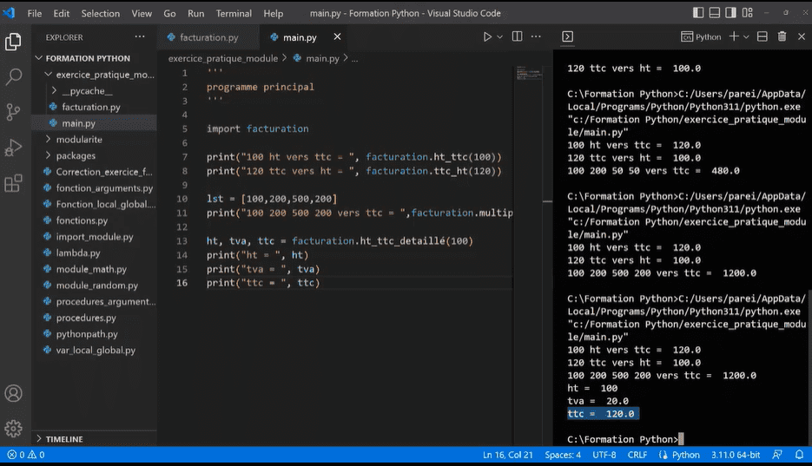Image resolution: width=812 pixels, height=466 pixels.
Task: Open the File menu
Action: tap(35, 13)
